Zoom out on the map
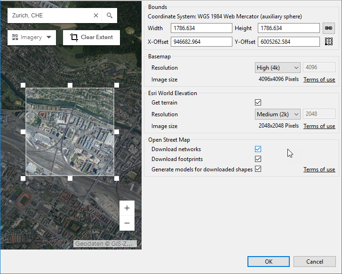The height and width of the screenshot is (274, 342). [127, 223]
